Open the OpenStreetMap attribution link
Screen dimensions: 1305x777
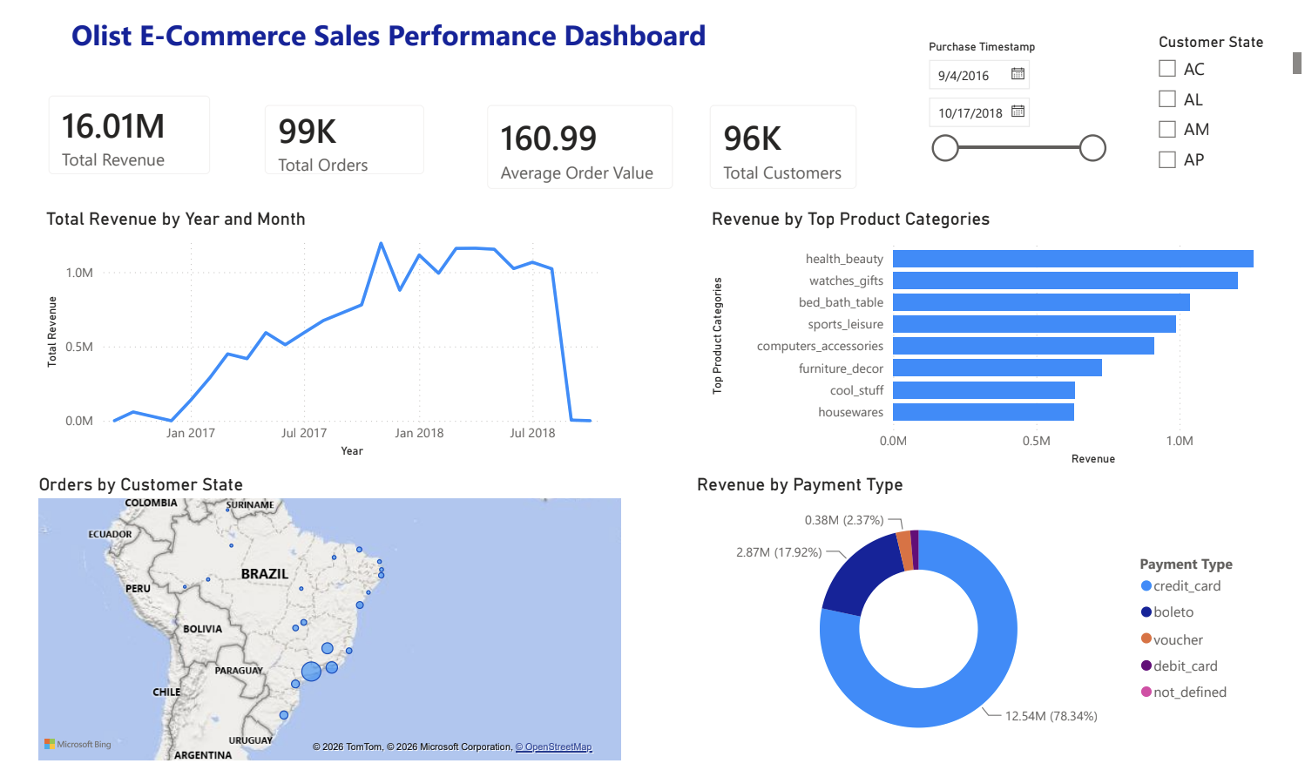pyautogui.click(x=553, y=747)
